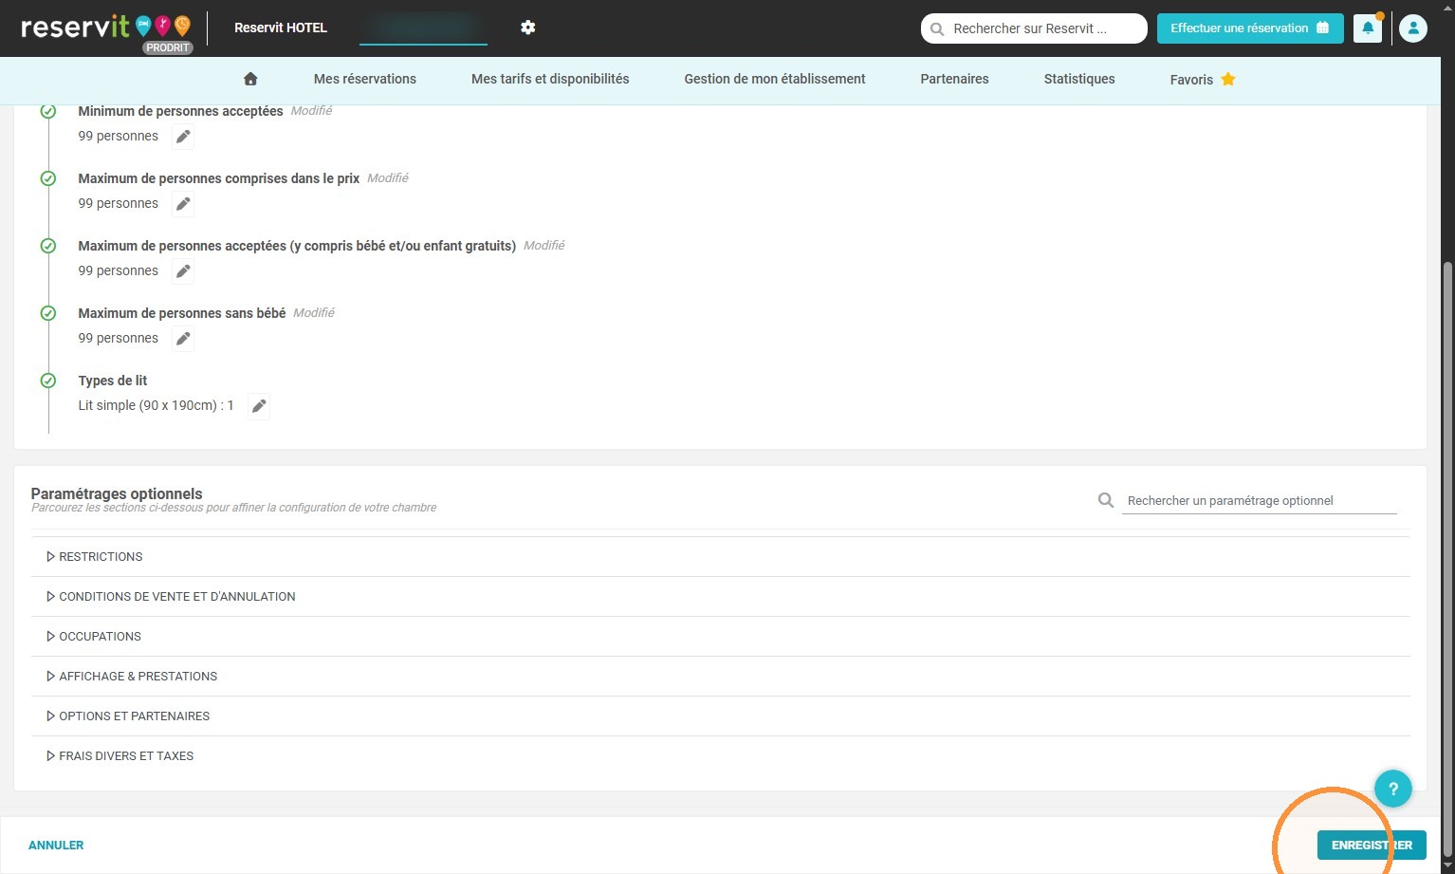Click the PRODRIT badge
This screenshot has width=1455, height=874.
(x=168, y=47)
